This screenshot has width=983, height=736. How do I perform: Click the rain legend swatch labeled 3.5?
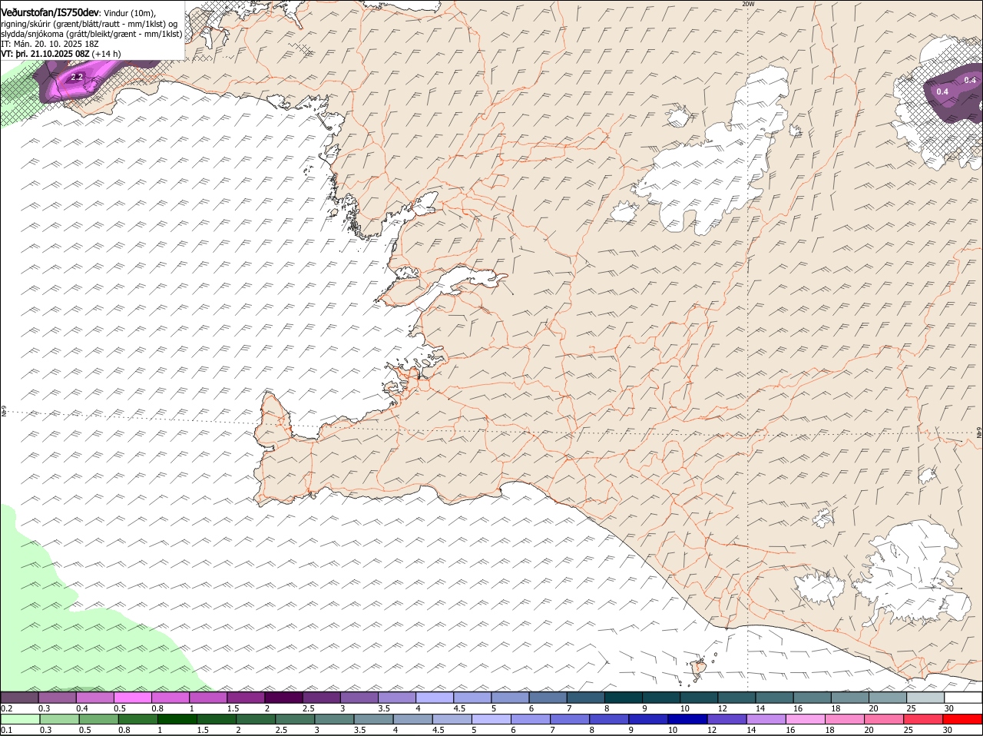(x=374, y=719)
